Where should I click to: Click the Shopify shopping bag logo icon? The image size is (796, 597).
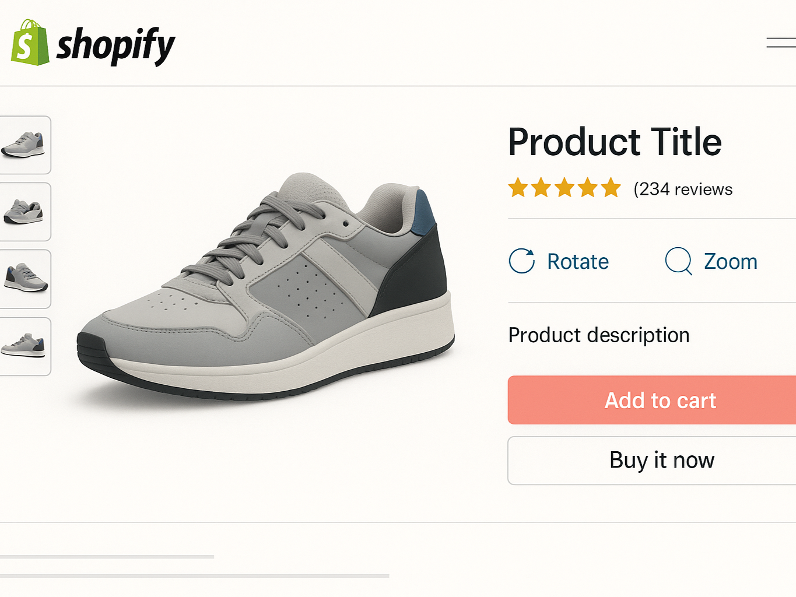coord(30,43)
